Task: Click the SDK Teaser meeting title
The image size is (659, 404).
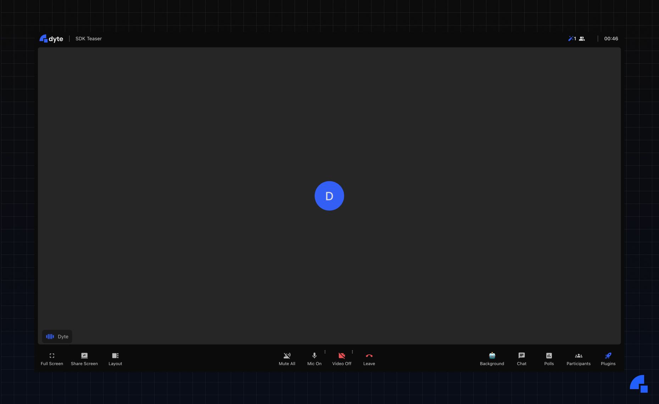Action: tap(89, 39)
